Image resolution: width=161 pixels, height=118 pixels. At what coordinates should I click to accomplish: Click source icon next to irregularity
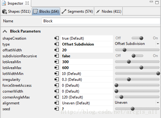(x=56, y=79)
